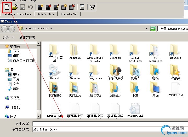
Task: Switch to the Database Structure tab
Action: click(x=17, y=14)
